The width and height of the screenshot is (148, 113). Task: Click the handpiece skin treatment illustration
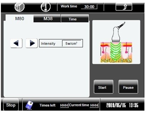tap(116, 42)
